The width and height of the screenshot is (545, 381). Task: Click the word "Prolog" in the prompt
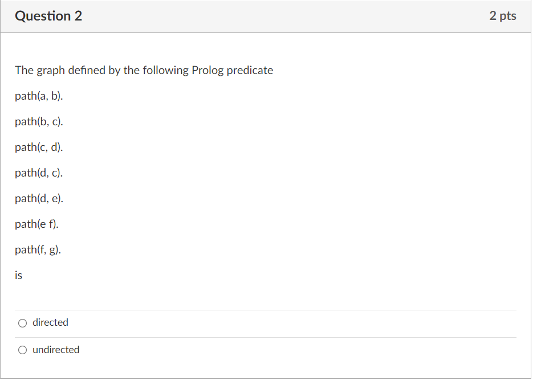coord(208,71)
